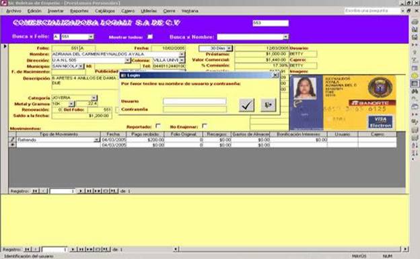Open the binoculars Find tool in right toolbar

(415, 91)
